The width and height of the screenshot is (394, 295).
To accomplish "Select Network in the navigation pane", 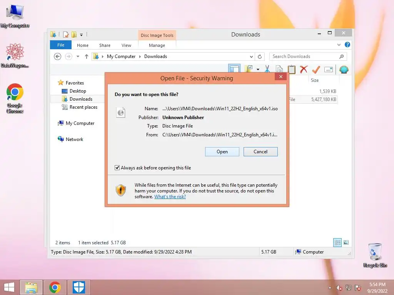I will point(74,139).
